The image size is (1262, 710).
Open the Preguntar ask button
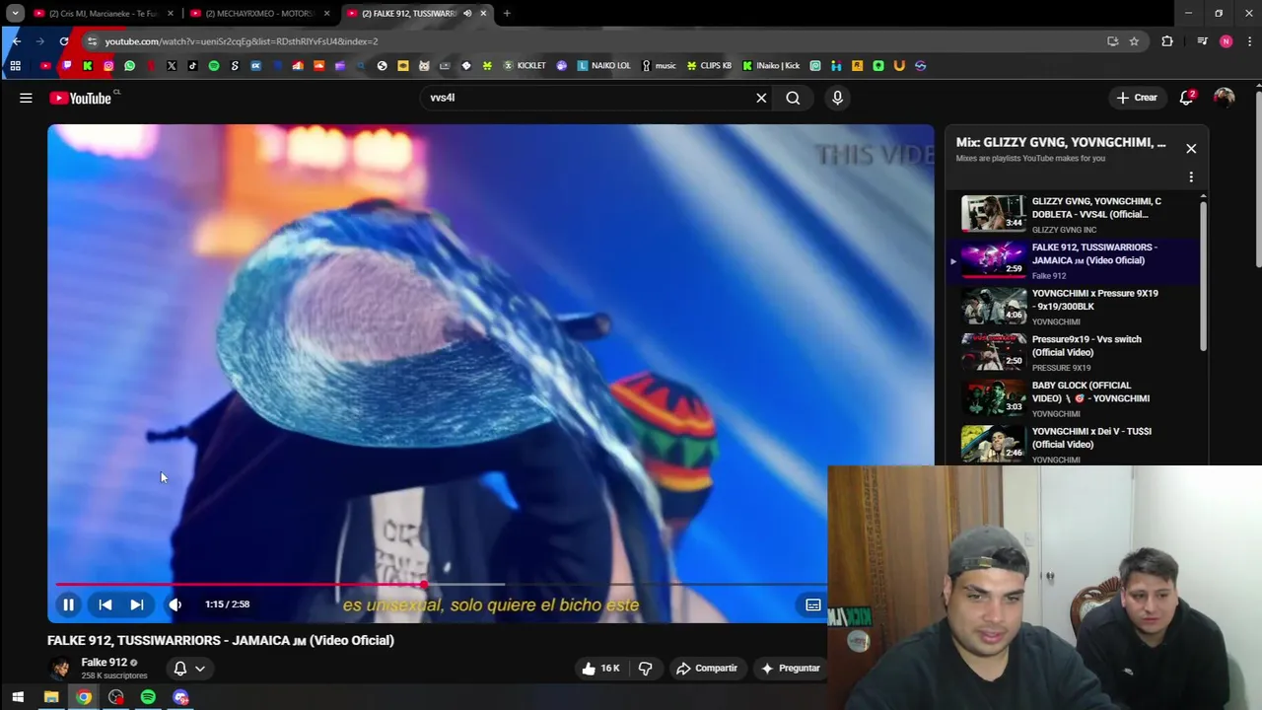tap(791, 668)
